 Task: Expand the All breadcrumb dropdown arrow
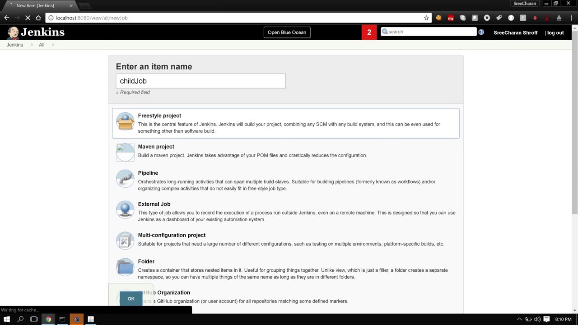point(53,45)
